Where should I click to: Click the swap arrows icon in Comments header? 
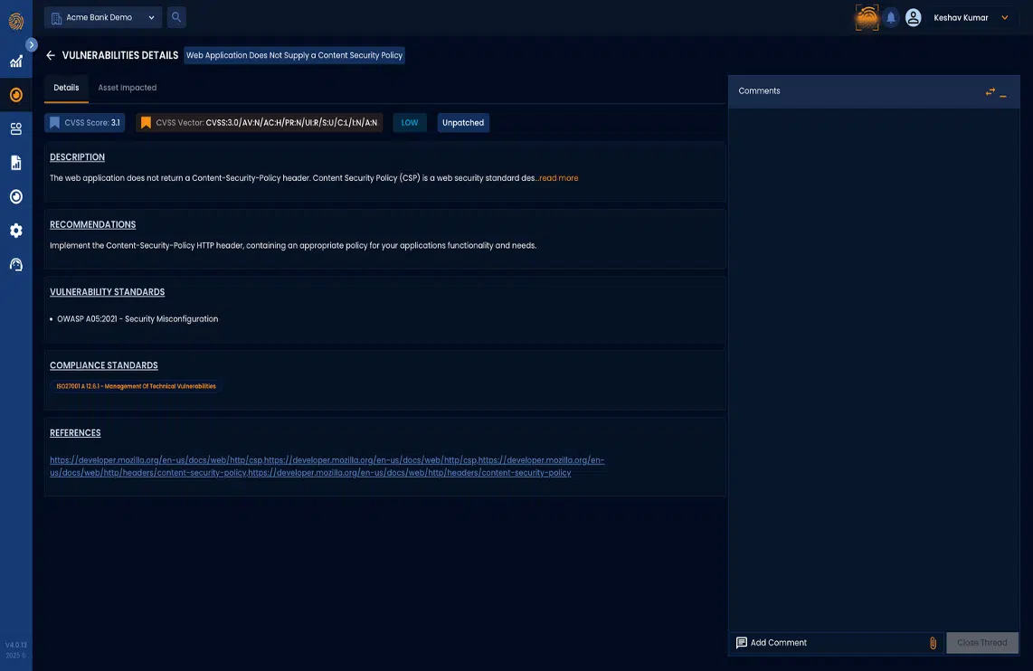click(990, 91)
